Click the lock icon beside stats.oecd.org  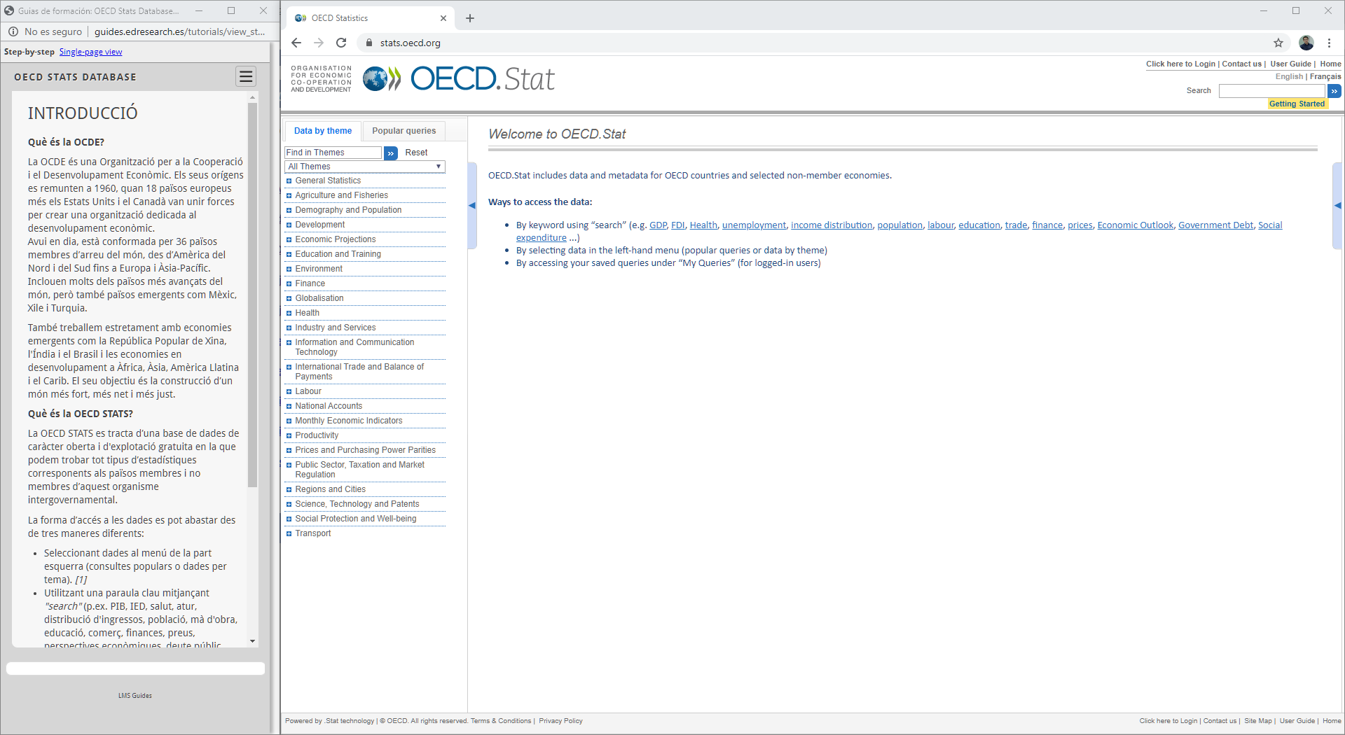tap(369, 43)
